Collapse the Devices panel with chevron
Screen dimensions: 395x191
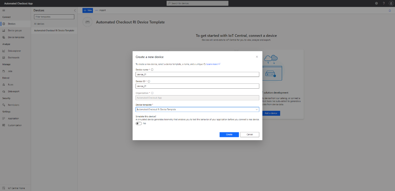(75, 10)
